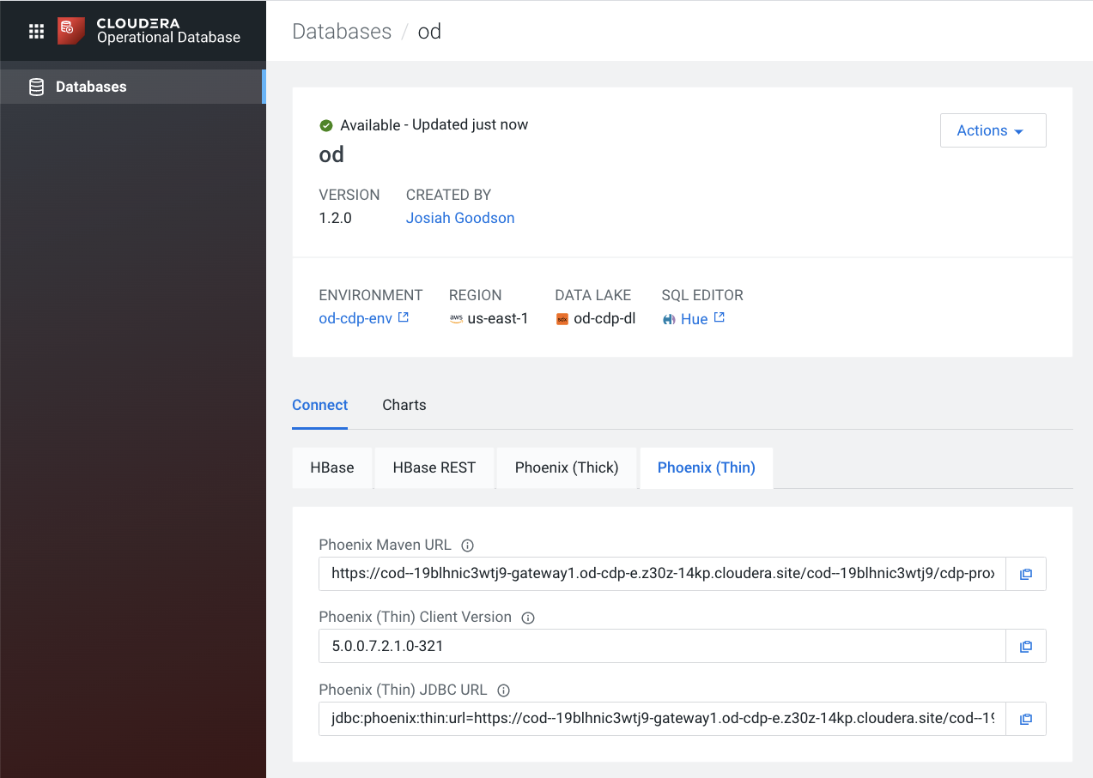Viewport: 1093px width, 778px height.
Task: Copy the Phoenix (Thin) JDBC URL via copy icon
Action: pos(1025,718)
